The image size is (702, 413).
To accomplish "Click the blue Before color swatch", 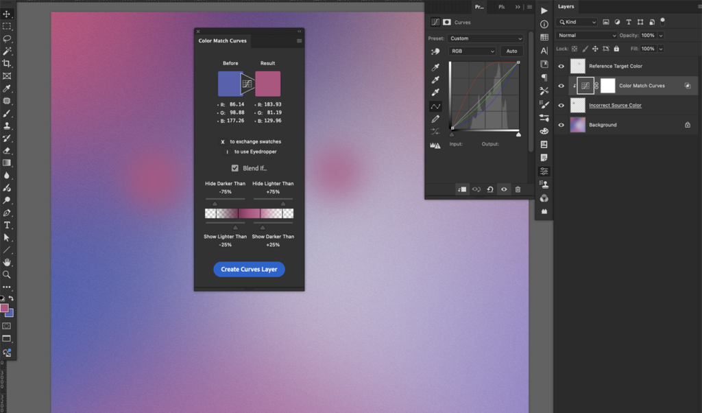I will pos(229,84).
